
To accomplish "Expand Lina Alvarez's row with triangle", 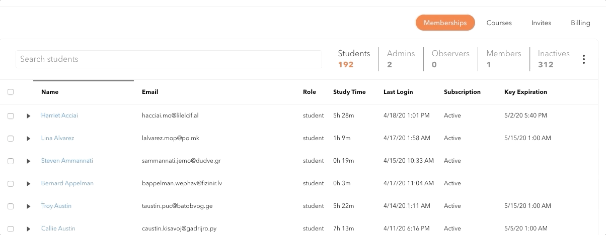I will click(29, 139).
